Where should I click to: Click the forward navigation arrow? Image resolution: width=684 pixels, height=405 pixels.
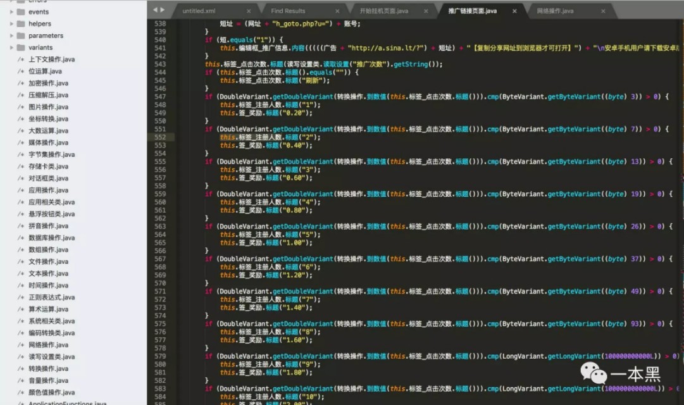(161, 10)
